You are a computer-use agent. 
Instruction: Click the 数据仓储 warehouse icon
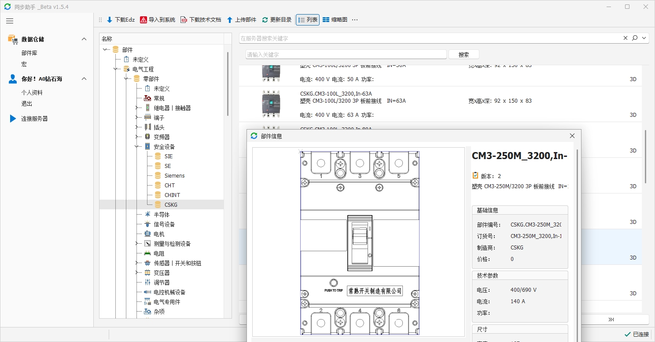(13, 39)
